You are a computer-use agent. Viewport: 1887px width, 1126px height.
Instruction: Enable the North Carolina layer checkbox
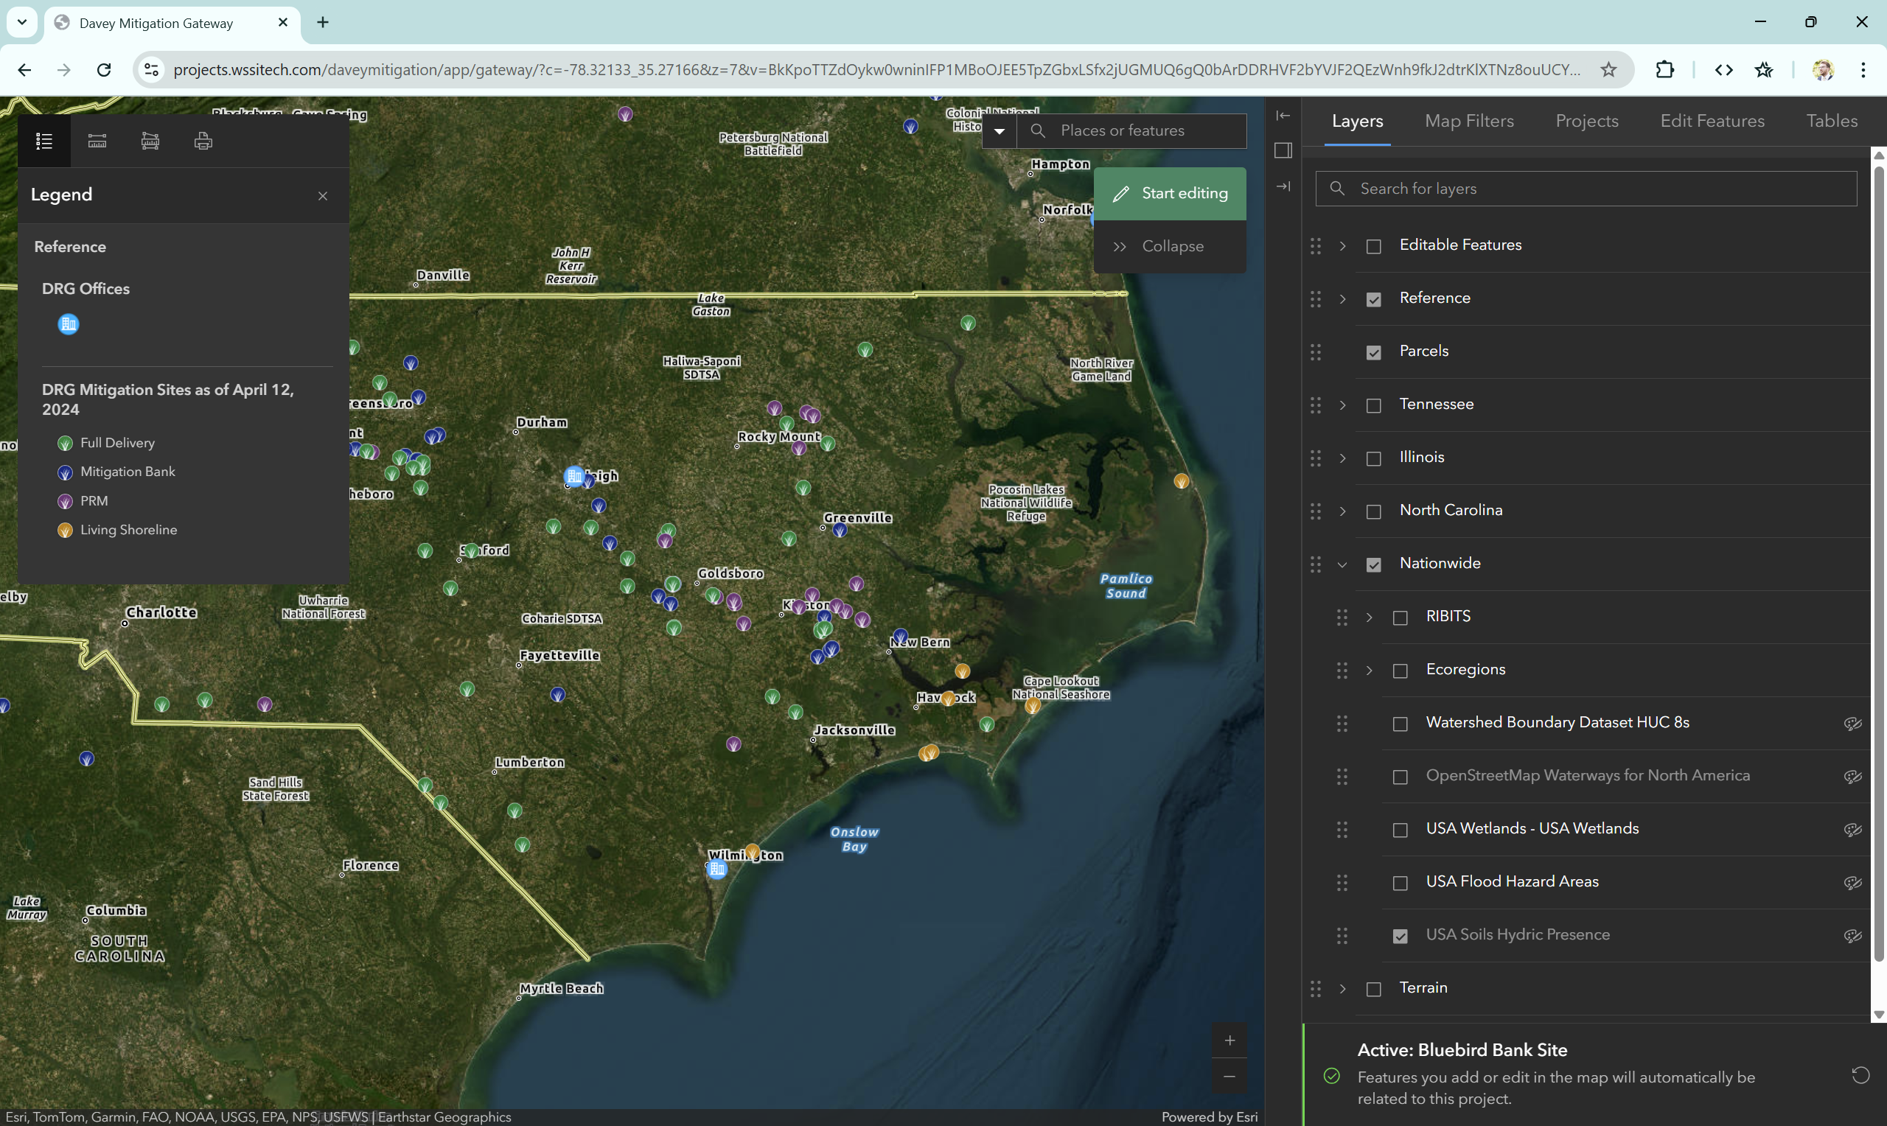[1373, 511]
